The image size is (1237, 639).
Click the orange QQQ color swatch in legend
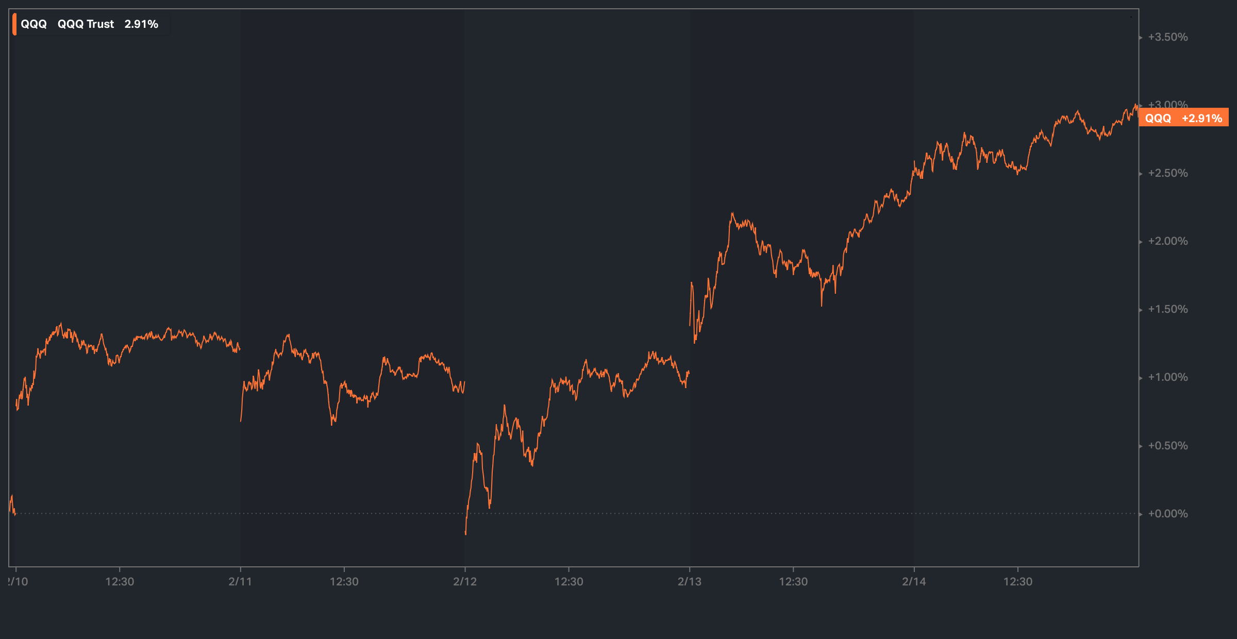(x=14, y=24)
